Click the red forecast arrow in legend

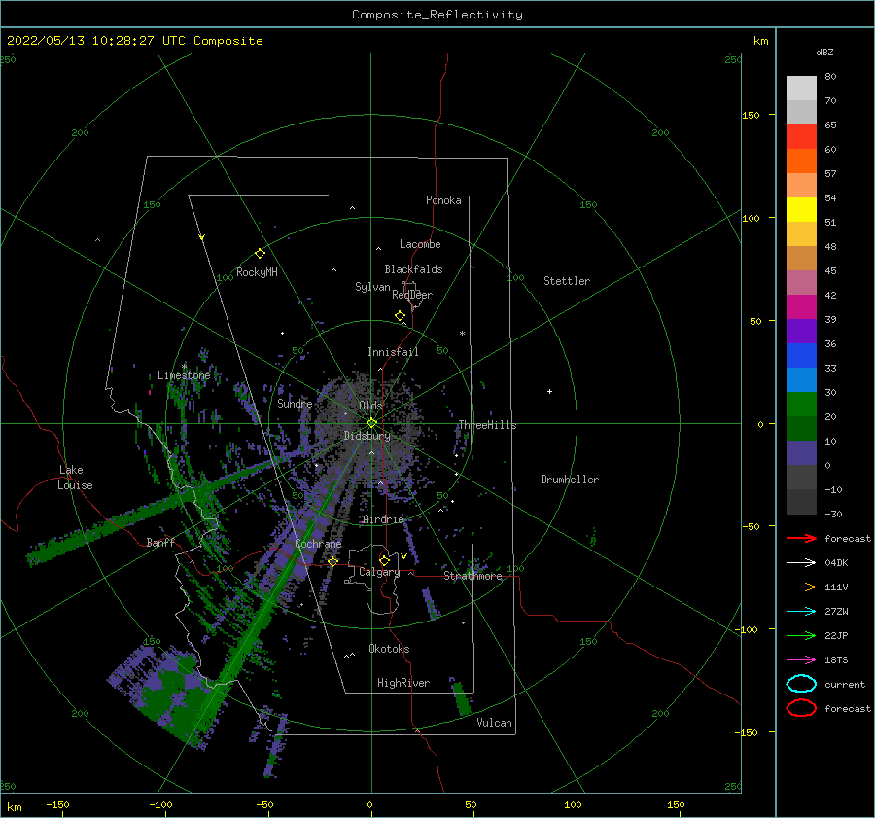[801, 538]
